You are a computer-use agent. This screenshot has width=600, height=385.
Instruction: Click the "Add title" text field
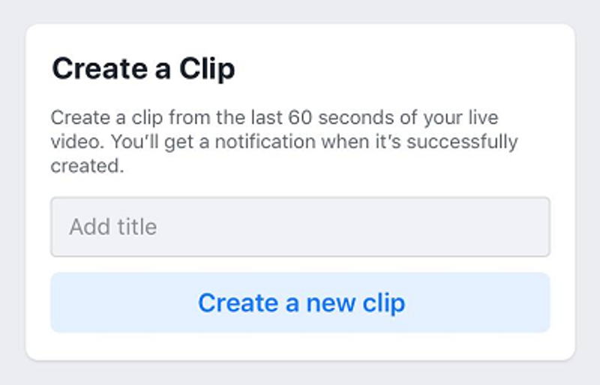(x=300, y=227)
